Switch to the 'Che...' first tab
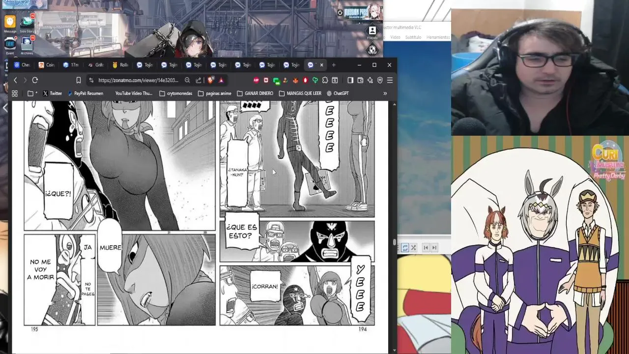629x354 pixels. [23, 65]
